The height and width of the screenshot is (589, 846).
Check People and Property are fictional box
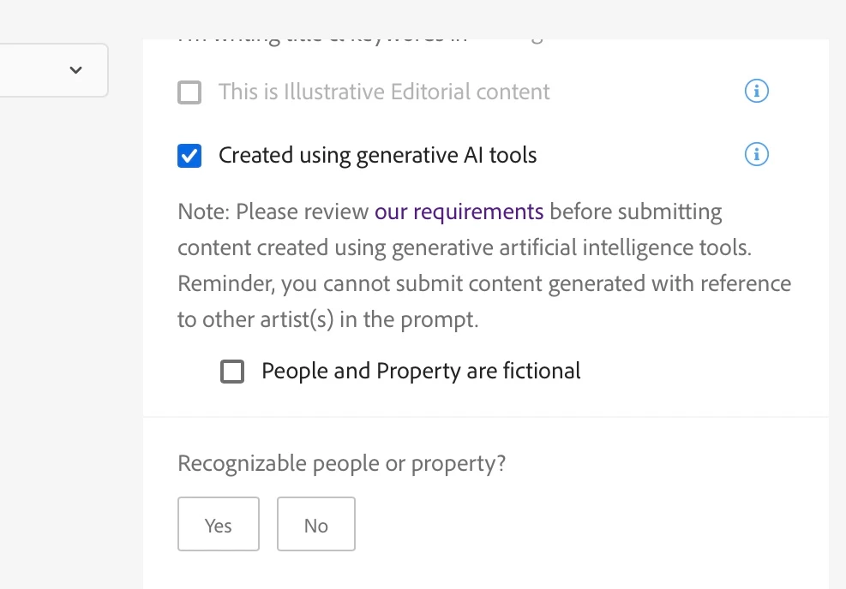(232, 372)
